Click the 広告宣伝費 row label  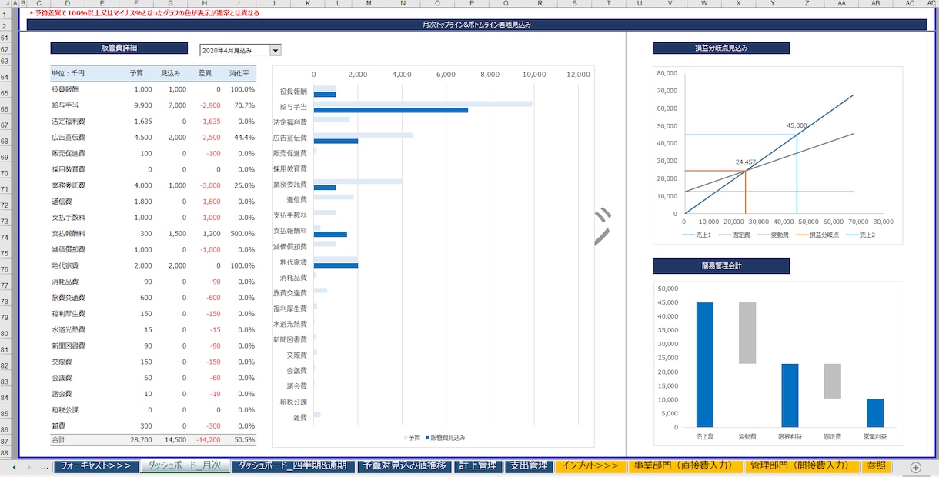(x=68, y=138)
